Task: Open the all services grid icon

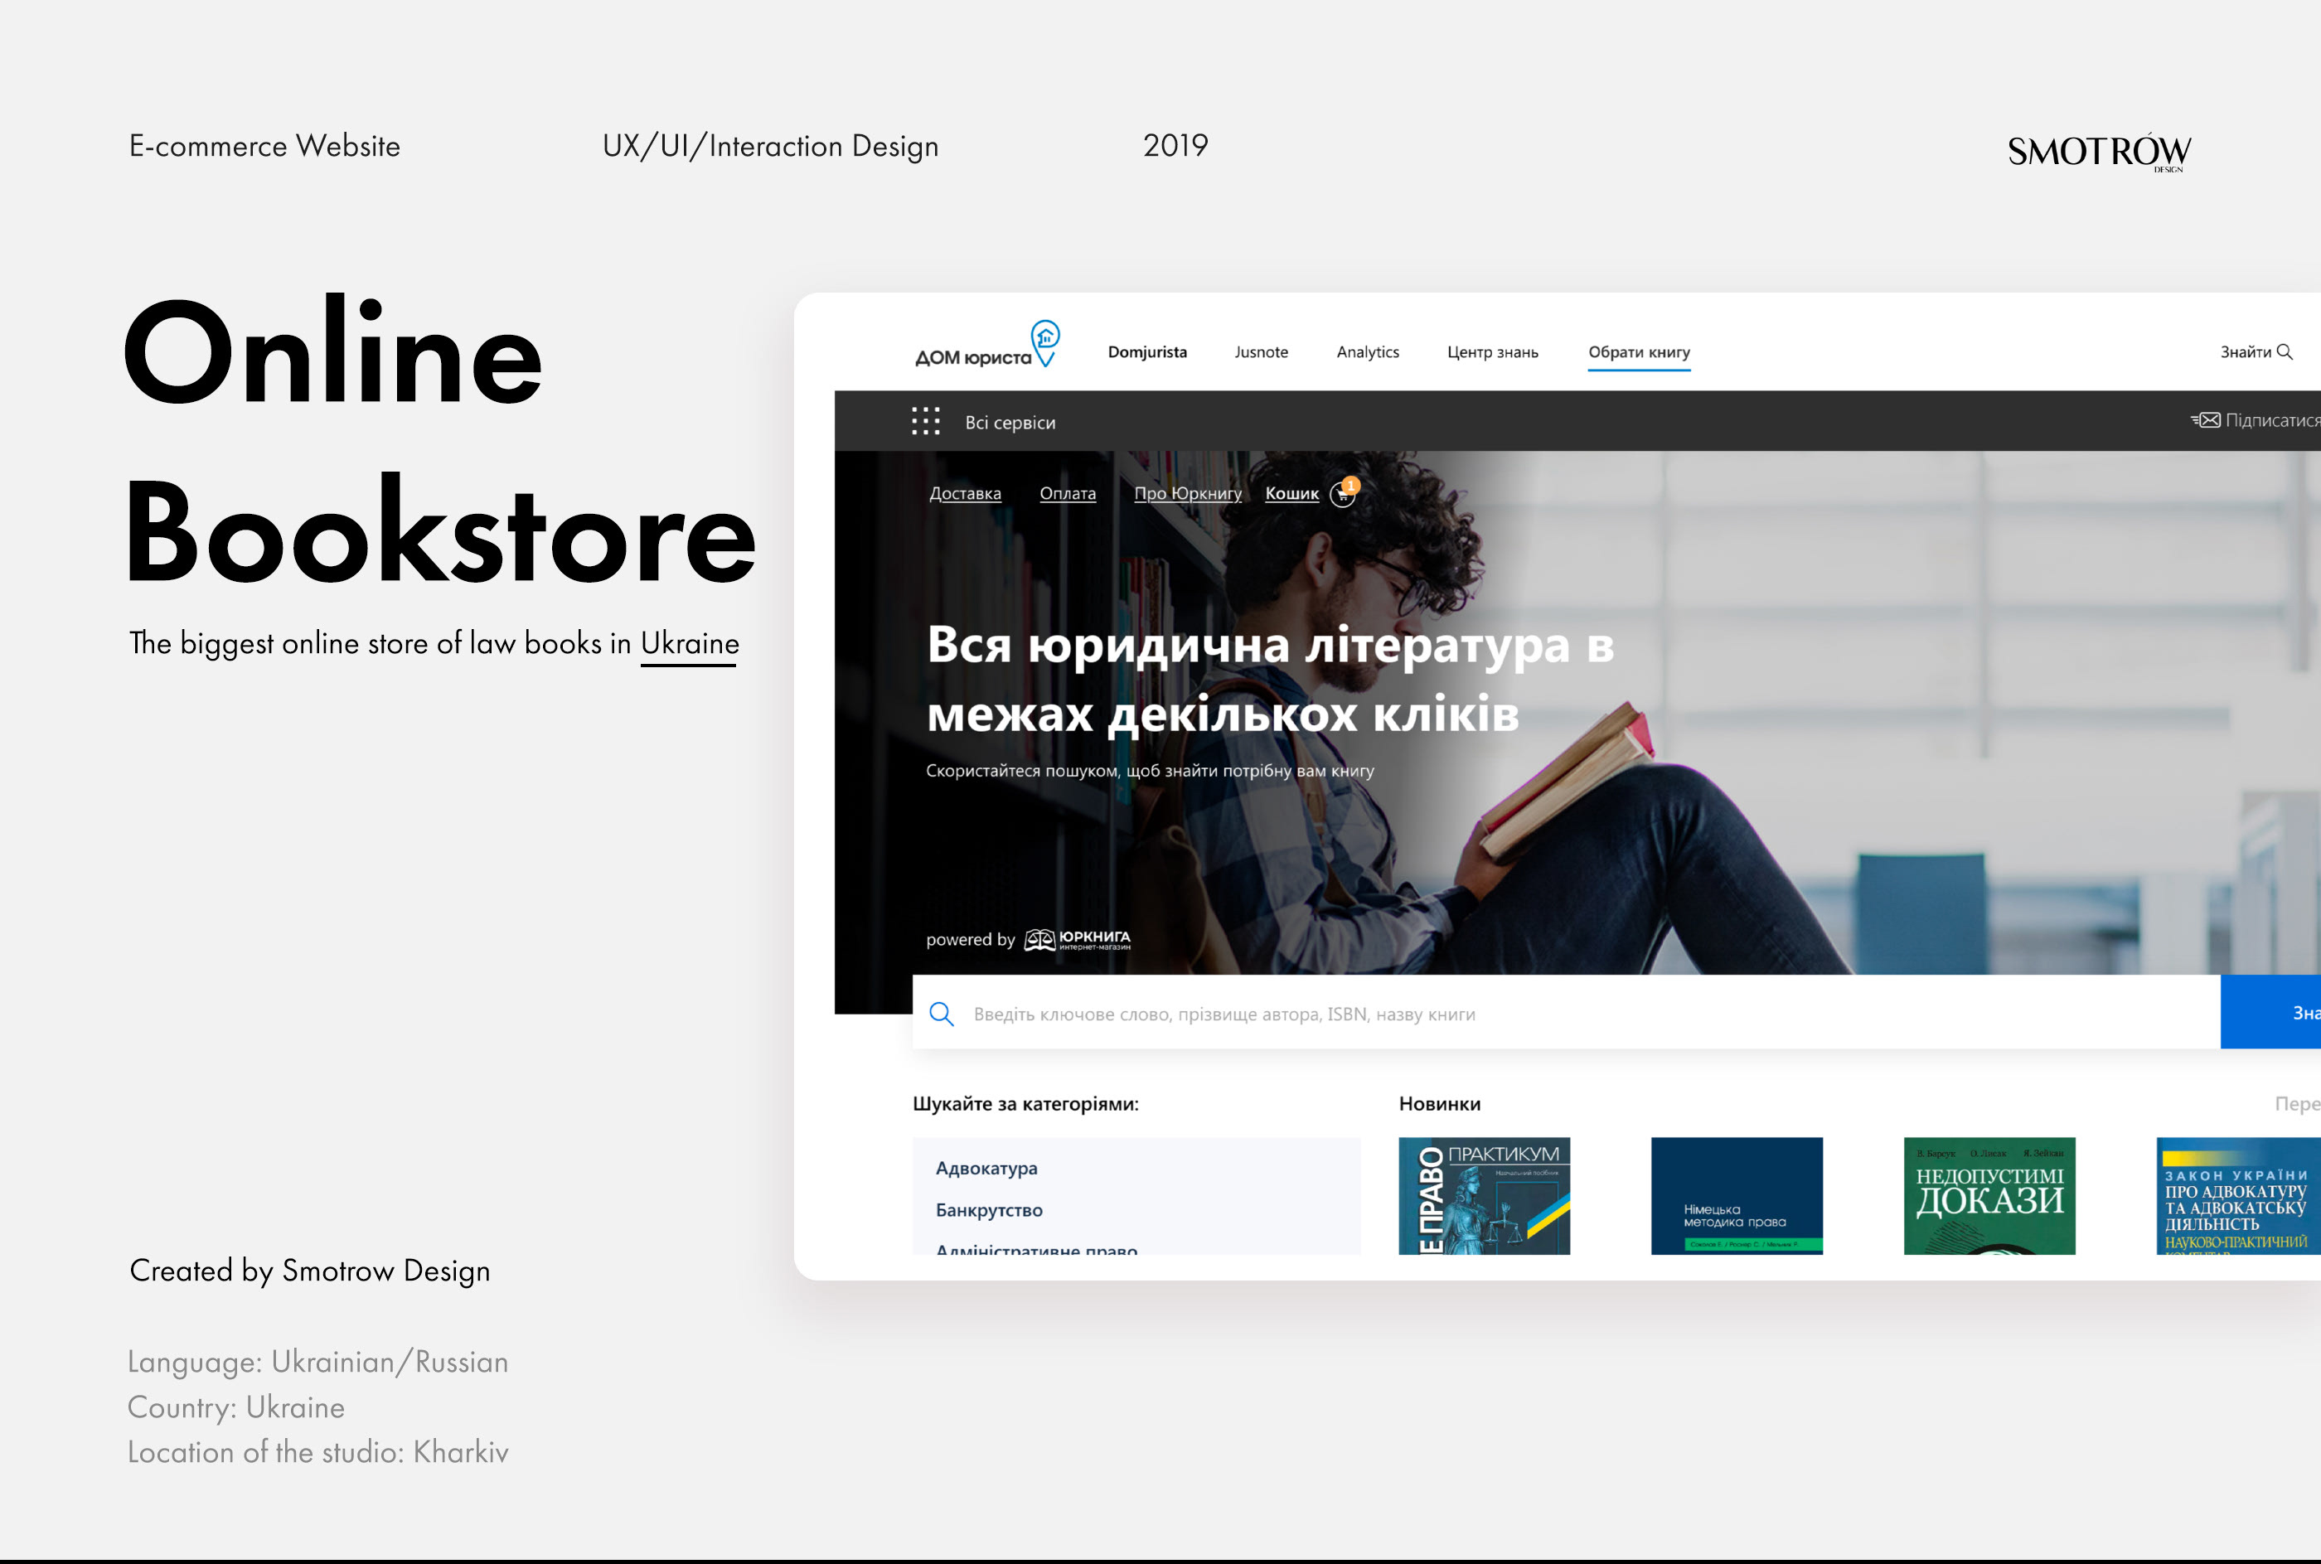Action: [x=926, y=421]
